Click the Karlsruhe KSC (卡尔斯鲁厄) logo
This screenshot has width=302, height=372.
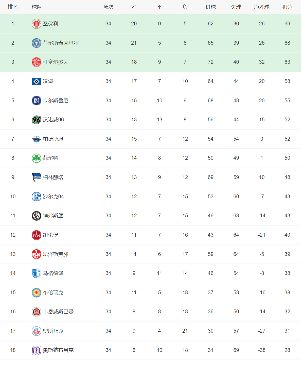pyautogui.click(x=36, y=101)
